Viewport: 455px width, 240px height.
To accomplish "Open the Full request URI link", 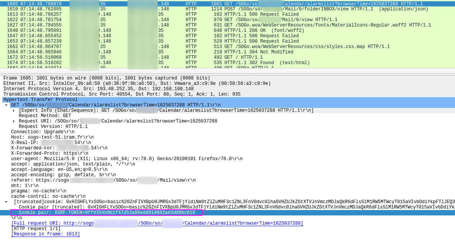I will [157, 223].
